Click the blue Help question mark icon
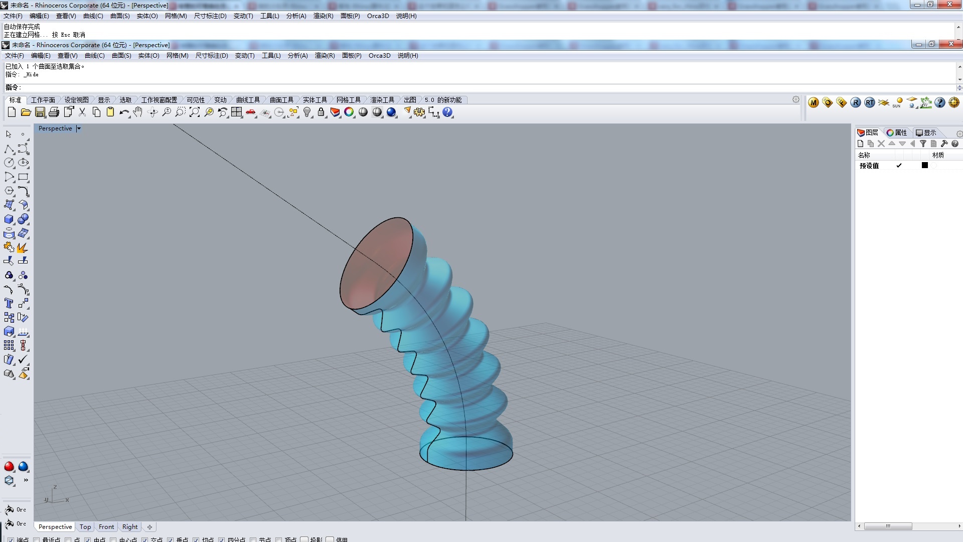The image size is (963, 542). coord(448,112)
